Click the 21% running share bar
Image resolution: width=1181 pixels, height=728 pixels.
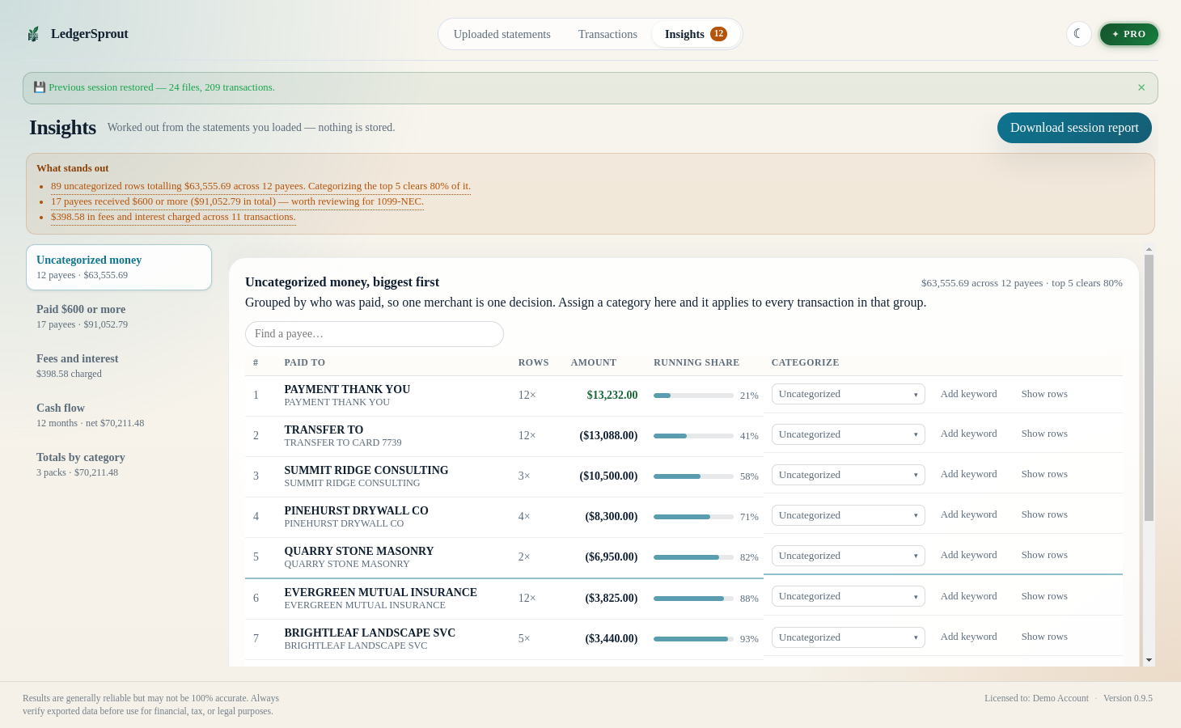[x=693, y=396]
